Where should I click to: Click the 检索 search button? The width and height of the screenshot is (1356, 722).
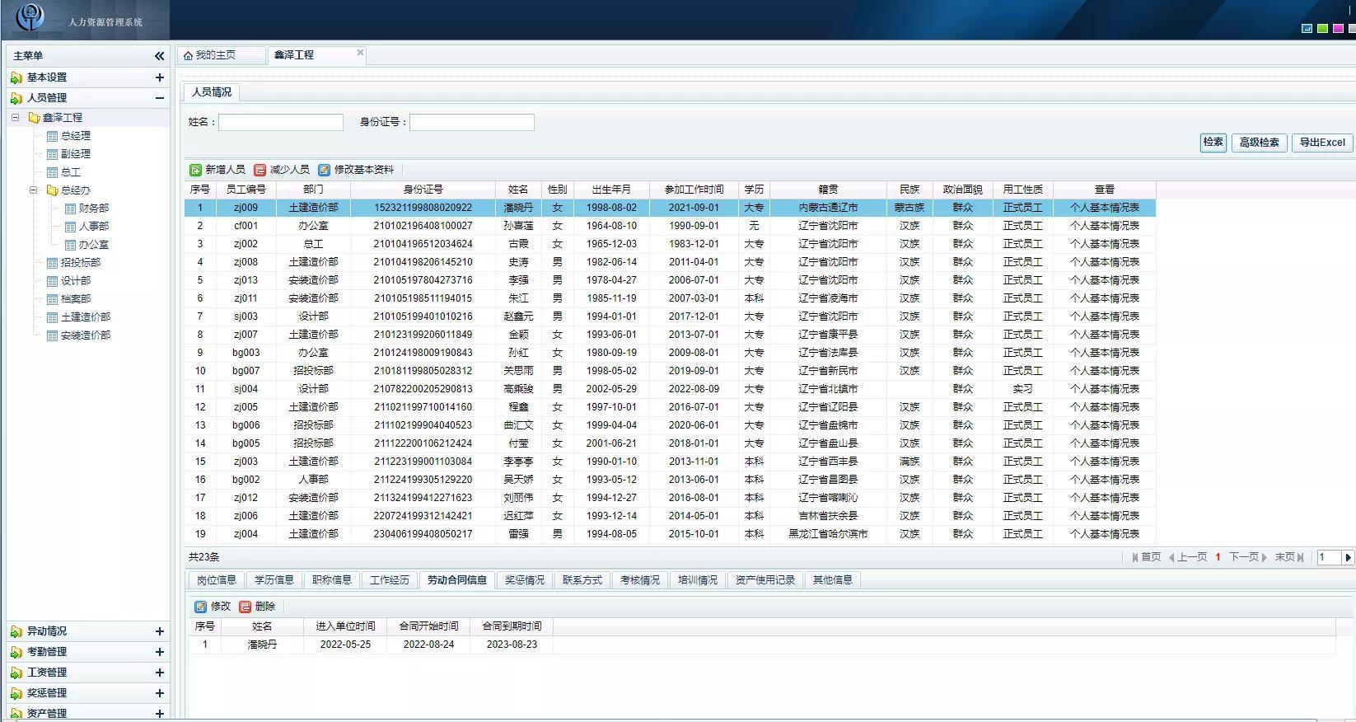[1213, 143]
